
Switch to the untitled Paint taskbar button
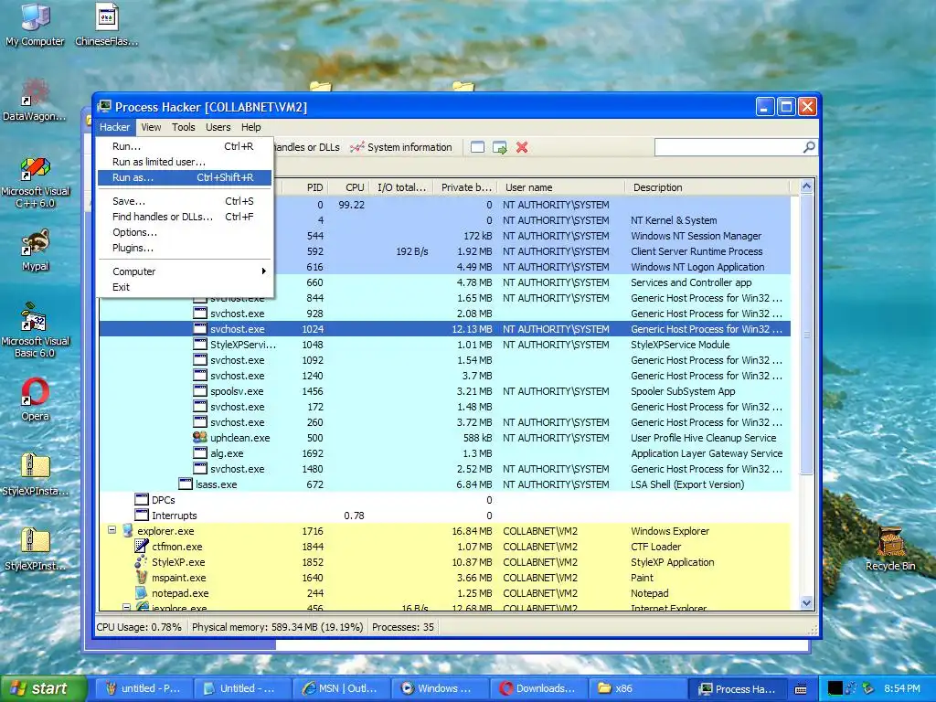144,688
